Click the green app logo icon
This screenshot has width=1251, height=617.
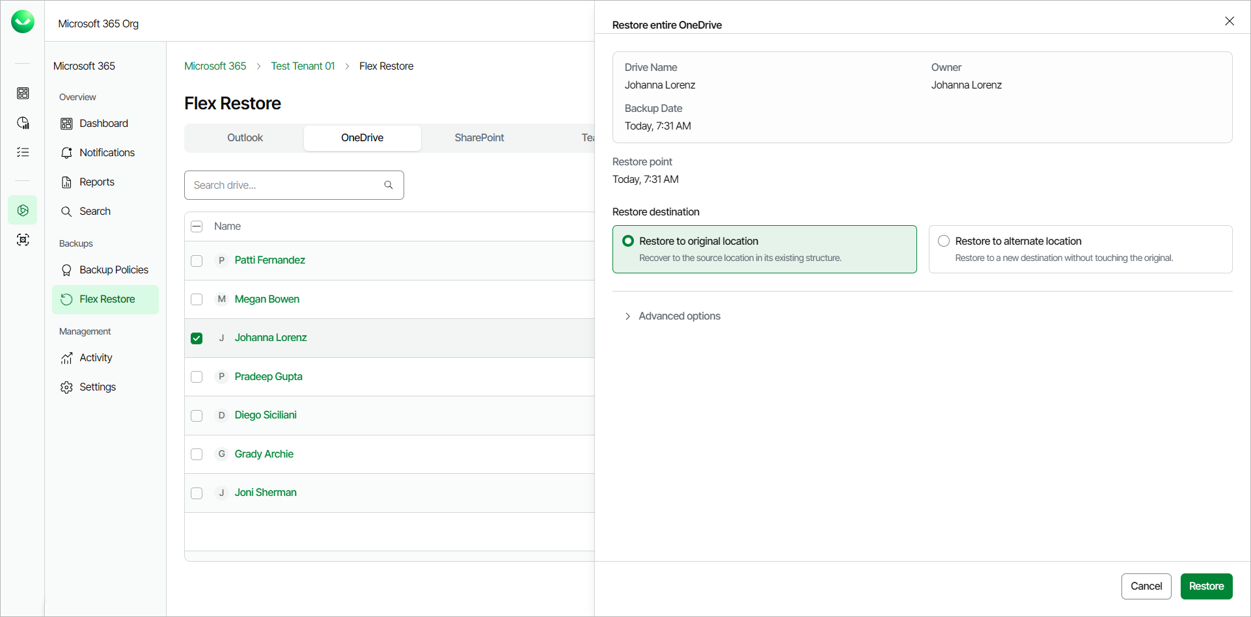[x=23, y=21]
